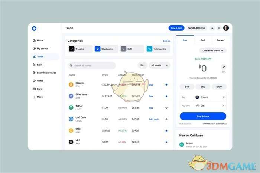
Task: Click the Bitcoin coin icon
Action: [x=71, y=85]
